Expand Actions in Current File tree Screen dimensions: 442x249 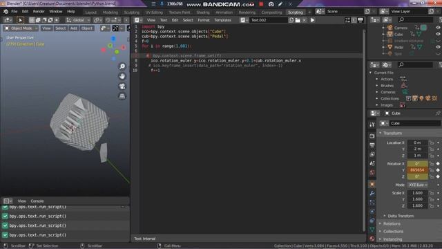[377, 79]
